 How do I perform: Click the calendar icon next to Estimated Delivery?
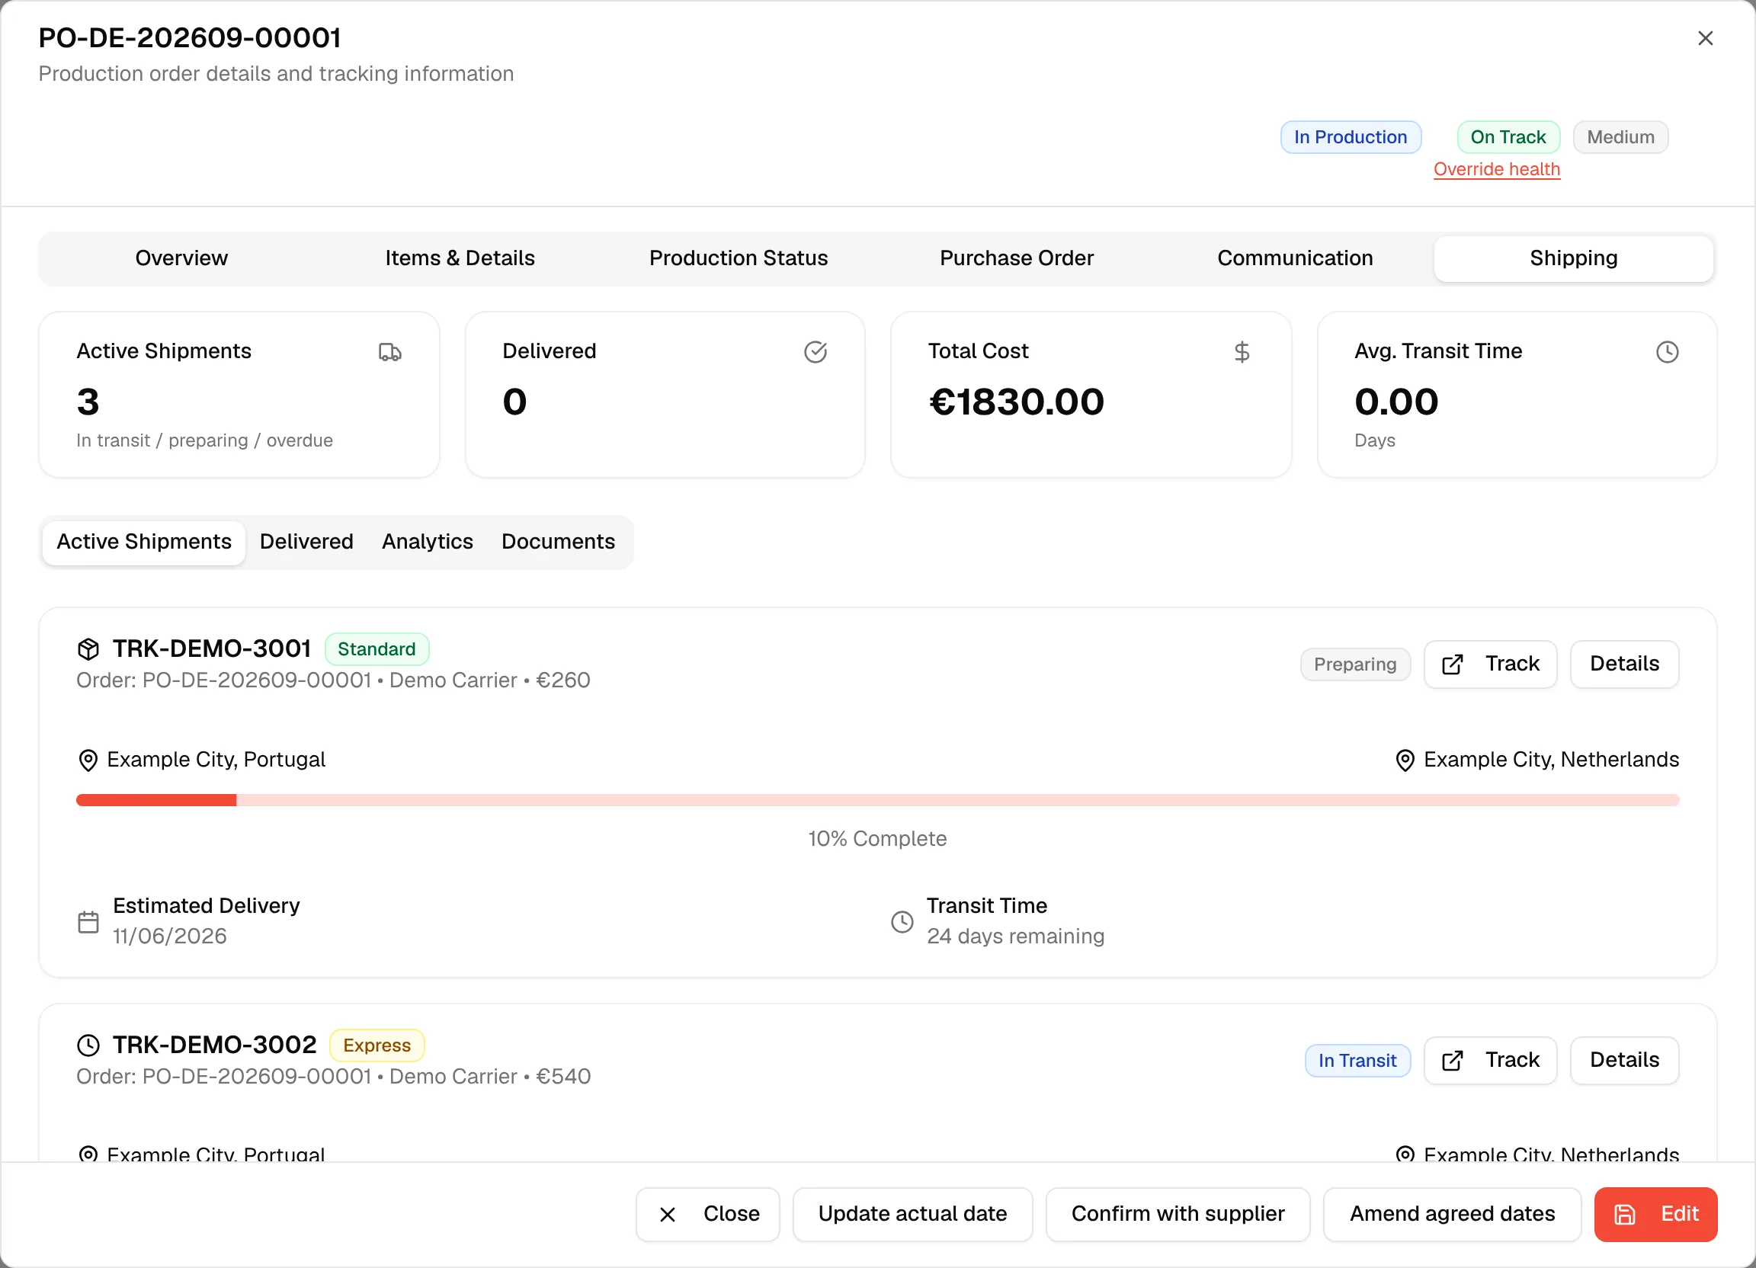point(88,922)
